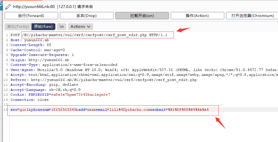Click the submit parameter encoded value

click(x=189, y=110)
